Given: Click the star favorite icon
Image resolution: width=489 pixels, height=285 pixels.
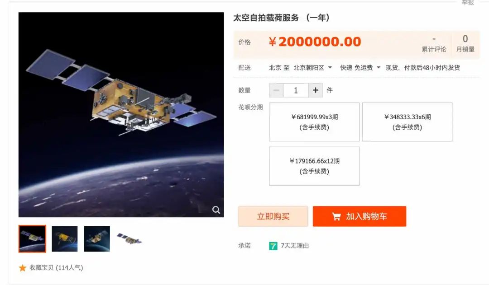Looking at the screenshot, I should (23, 268).
